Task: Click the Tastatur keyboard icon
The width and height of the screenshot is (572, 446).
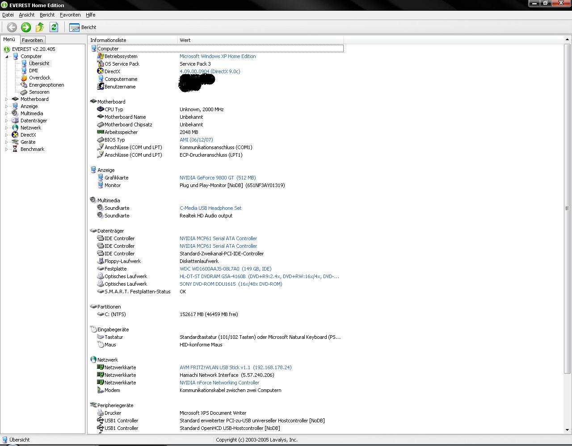Action: [101, 337]
